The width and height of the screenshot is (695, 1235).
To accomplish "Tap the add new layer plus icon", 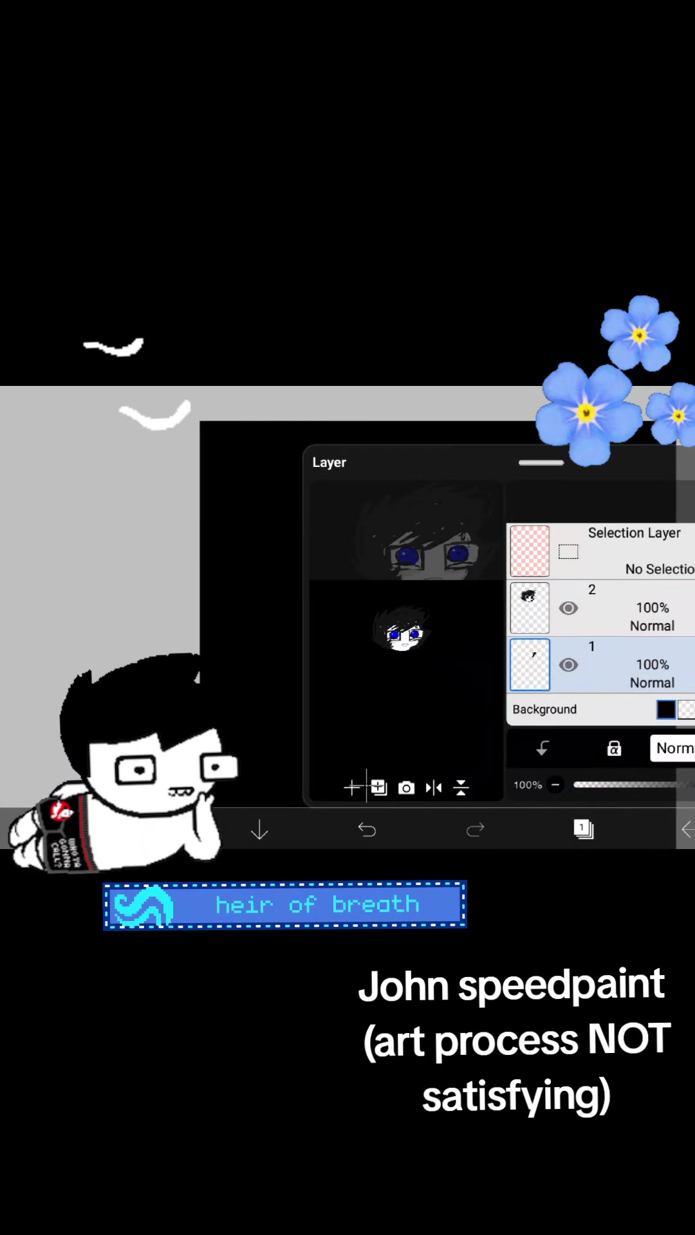I will coord(353,787).
